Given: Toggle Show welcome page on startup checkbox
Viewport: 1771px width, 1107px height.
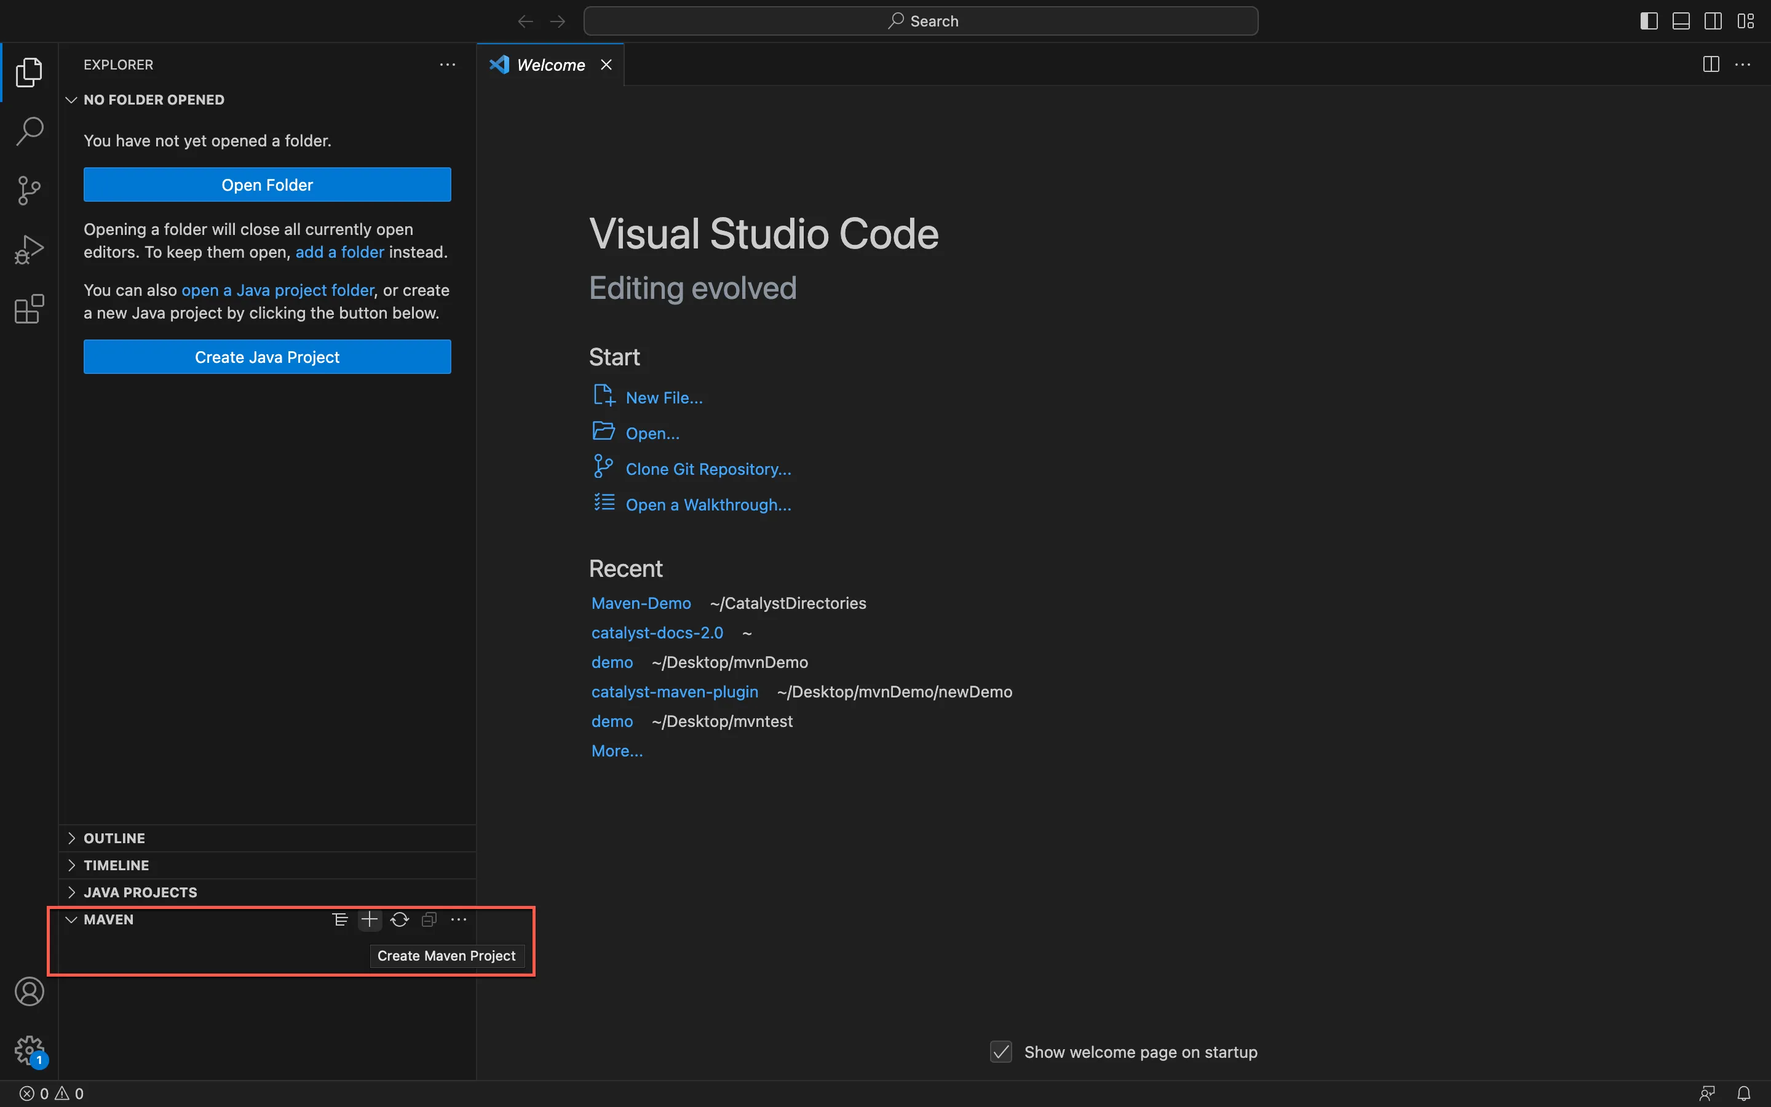Looking at the screenshot, I should [x=1001, y=1052].
